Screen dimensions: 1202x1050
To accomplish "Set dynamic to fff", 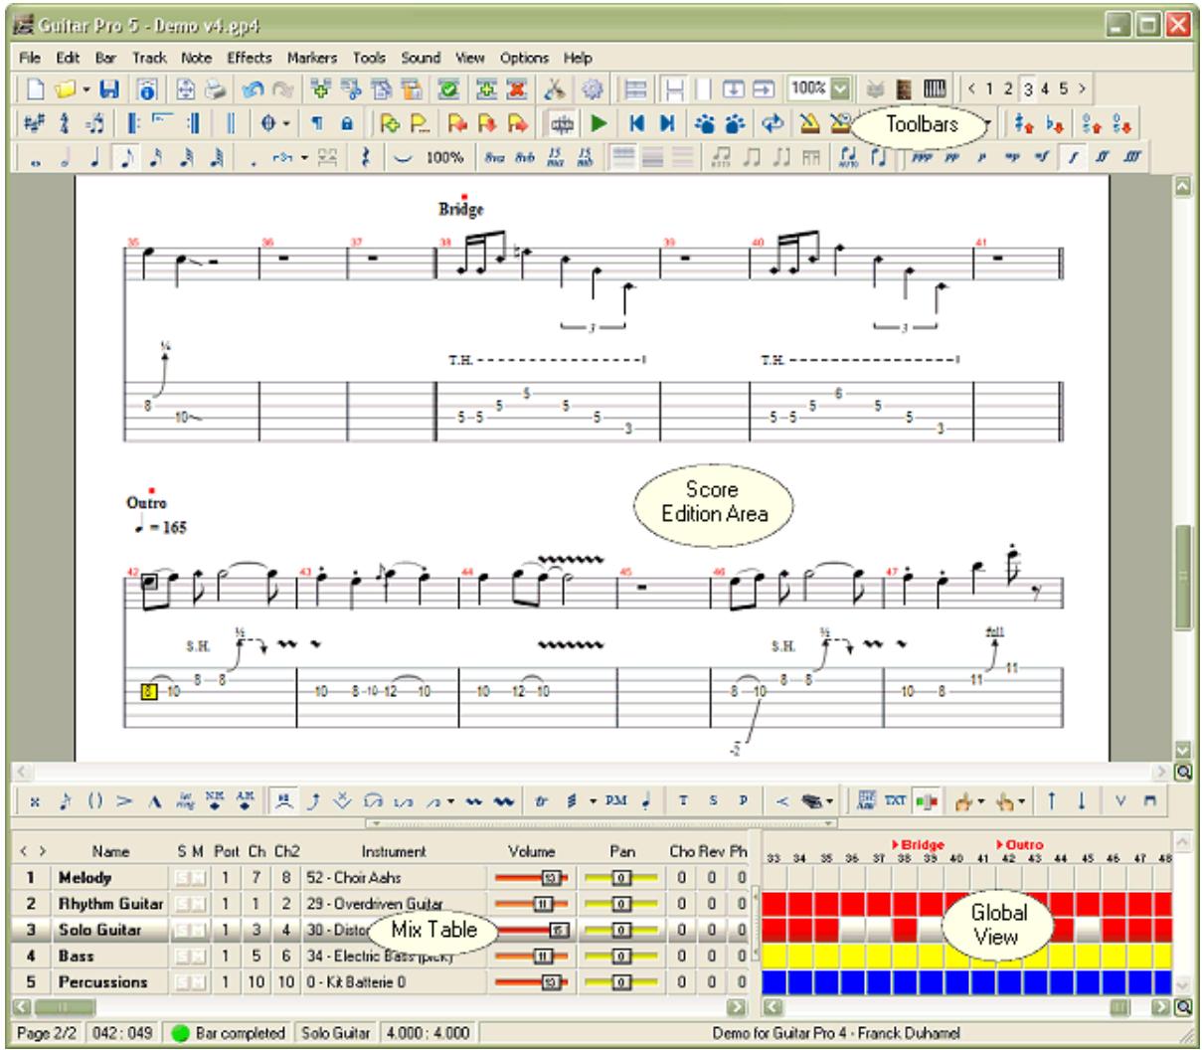I will [x=1131, y=157].
